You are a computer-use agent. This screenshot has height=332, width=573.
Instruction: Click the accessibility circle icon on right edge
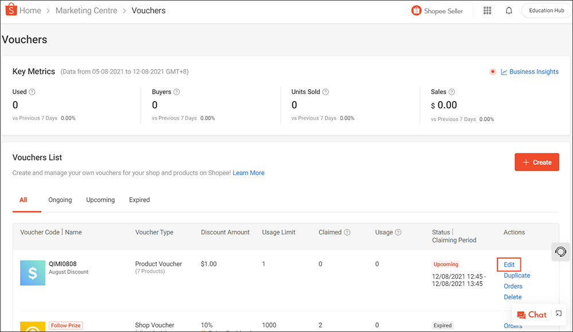[560, 252]
